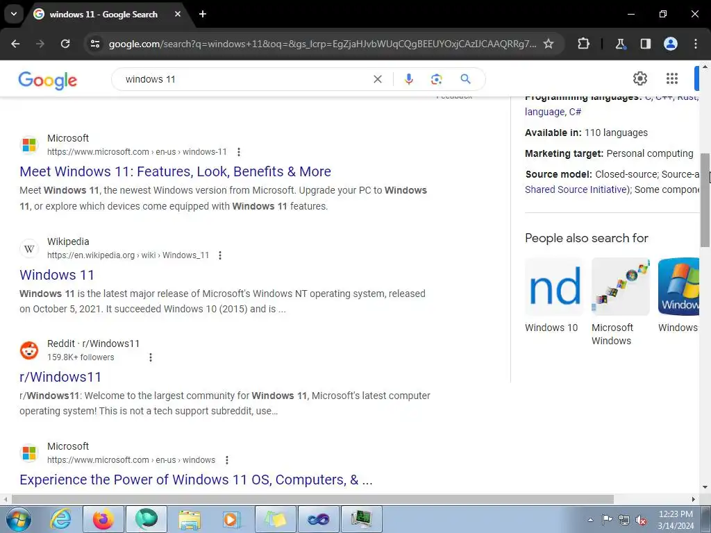Open the Chrome profile avatar
This screenshot has height=533, width=711.
click(670, 44)
